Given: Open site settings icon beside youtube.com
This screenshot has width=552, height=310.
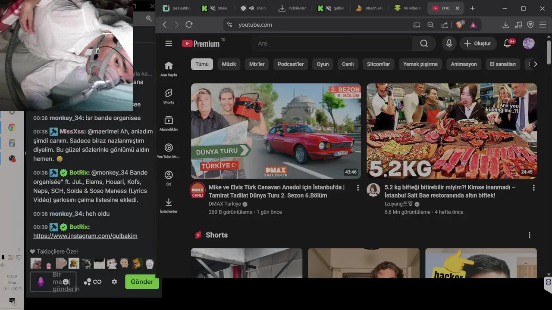Looking at the screenshot, I should click(229, 25).
